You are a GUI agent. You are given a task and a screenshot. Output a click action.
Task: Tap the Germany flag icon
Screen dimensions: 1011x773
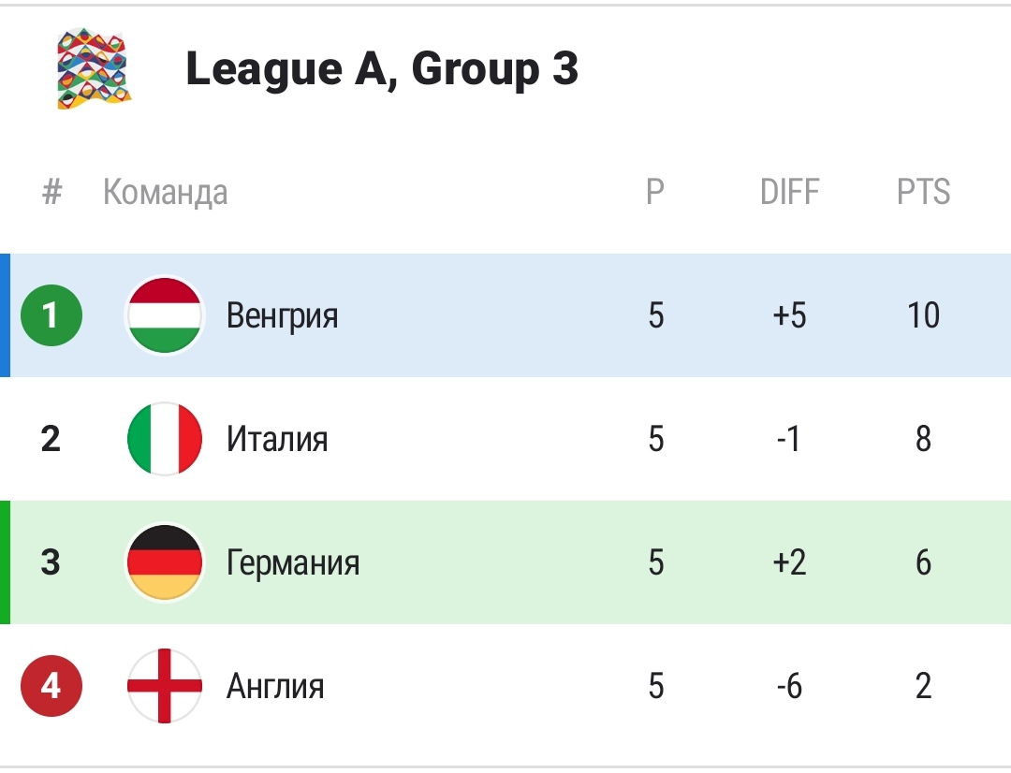click(x=165, y=562)
